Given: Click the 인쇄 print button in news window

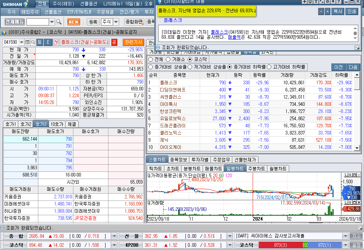Looking at the screenshot, I should coord(351,11).
